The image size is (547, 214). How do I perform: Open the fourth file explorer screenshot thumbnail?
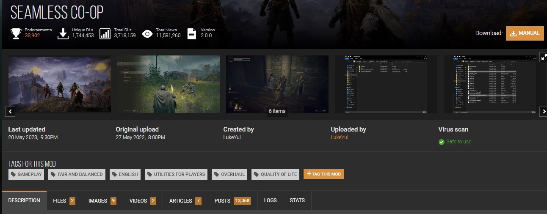[x=386, y=84]
